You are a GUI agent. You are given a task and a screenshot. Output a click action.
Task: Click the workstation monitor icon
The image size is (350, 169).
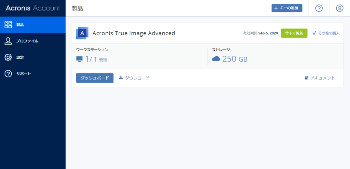pos(79,59)
